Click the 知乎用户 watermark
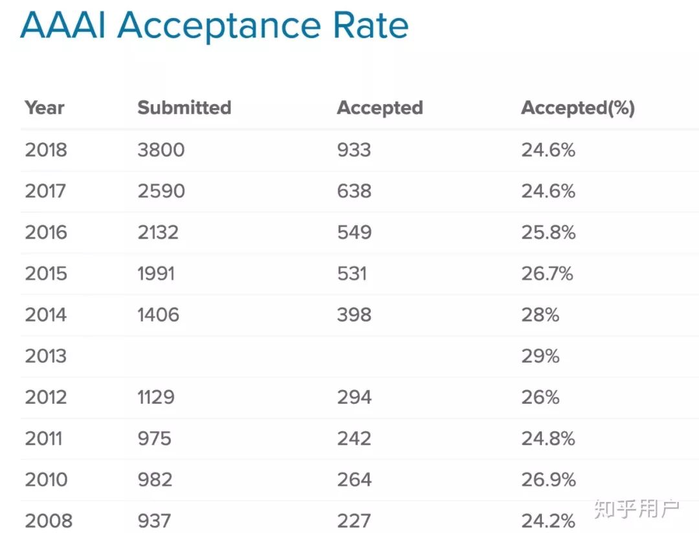Screen dimensions: 699x533 [637, 508]
